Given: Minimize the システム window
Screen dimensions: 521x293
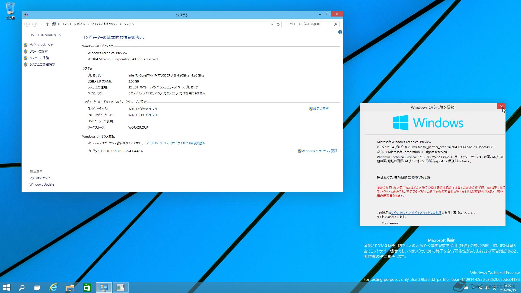Looking at the screenshot, I should (x=320, y=14).
